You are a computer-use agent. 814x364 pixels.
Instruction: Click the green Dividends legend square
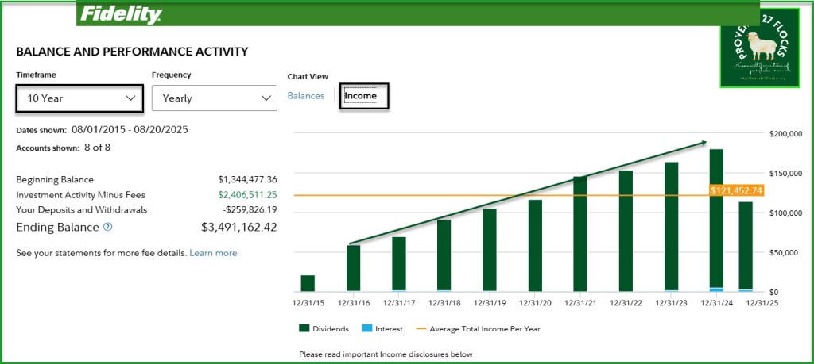click(304, 328)
